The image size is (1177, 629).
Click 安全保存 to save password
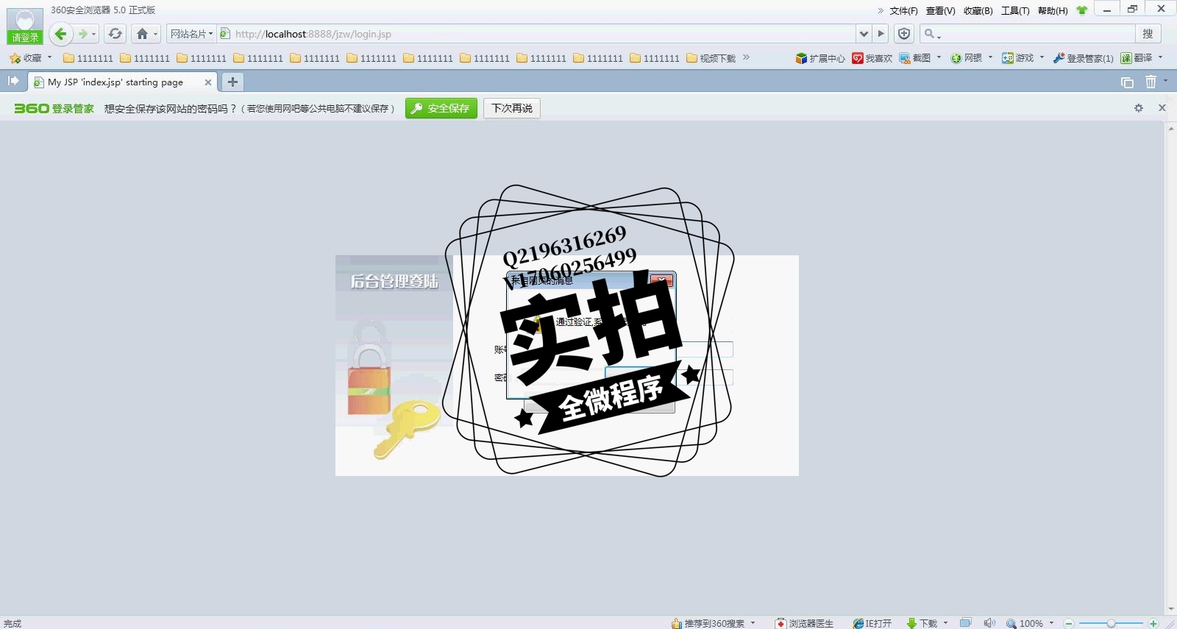point(441,108)
